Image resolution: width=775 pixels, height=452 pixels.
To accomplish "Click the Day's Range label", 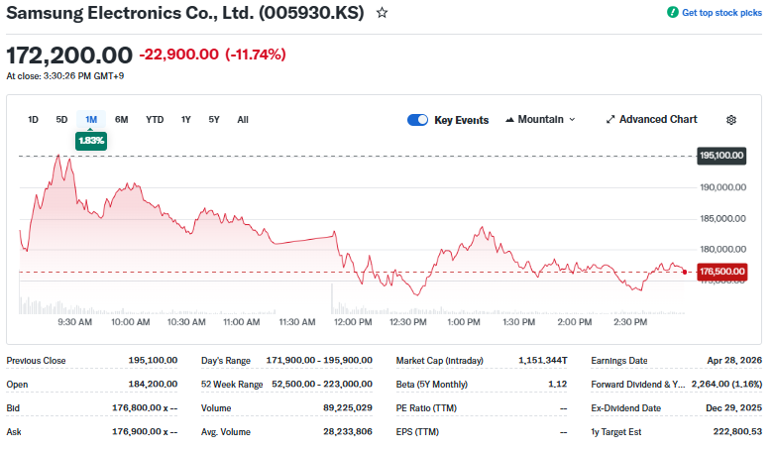I will click(226, 361).
